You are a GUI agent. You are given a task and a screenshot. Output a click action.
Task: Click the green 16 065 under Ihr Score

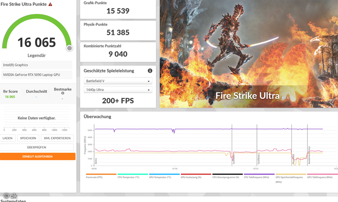pyautogui.click(x=10, y=97)
